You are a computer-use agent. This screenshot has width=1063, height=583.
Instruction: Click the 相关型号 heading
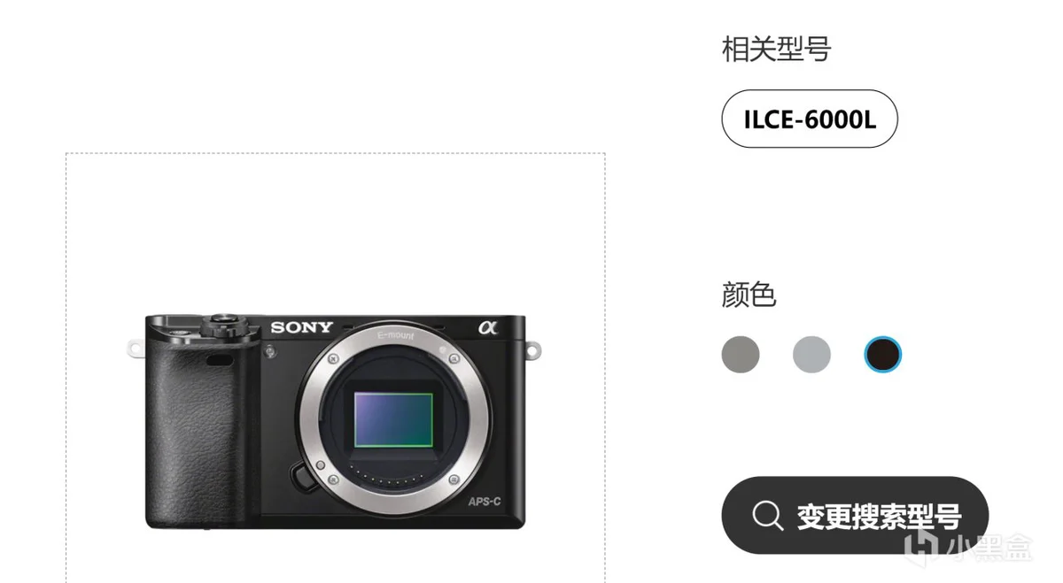(777, 50)
